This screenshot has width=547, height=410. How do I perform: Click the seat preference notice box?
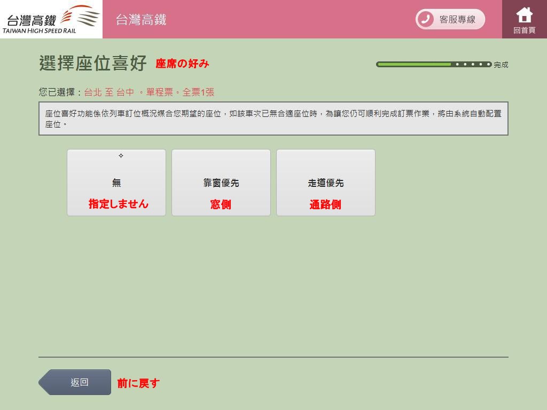[273, 119]
